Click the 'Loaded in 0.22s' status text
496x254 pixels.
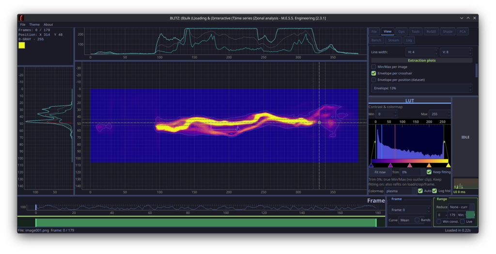coord(457,230)
